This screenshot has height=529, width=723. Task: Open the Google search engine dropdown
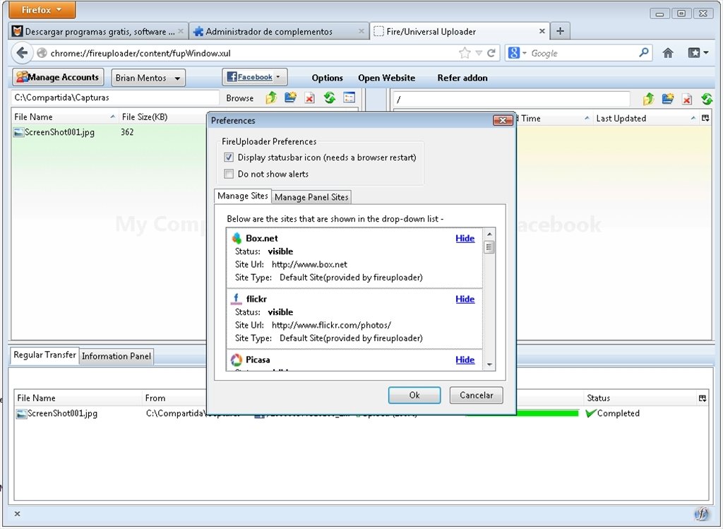[x=518, y=53]
